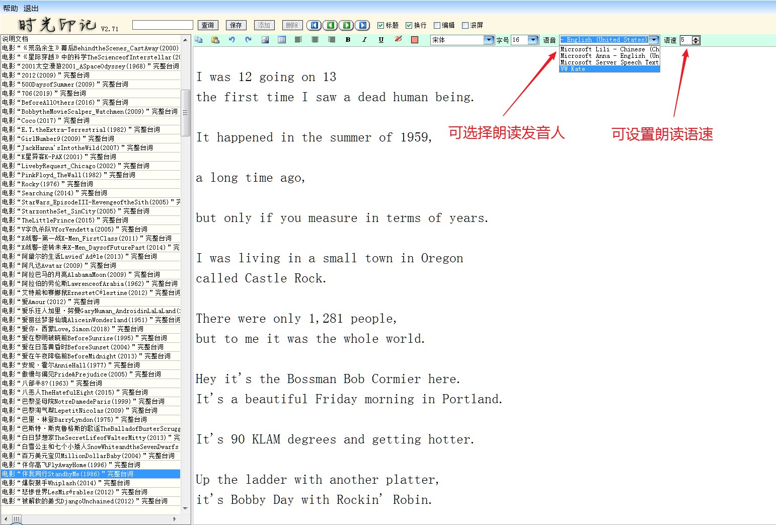Open the 2012(2009) script entry
The height and width of the screenshot is (525, 776).
[x=91, y=75]
